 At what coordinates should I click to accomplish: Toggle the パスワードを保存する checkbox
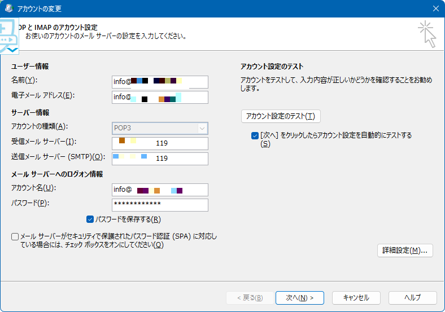click(90, 219)
